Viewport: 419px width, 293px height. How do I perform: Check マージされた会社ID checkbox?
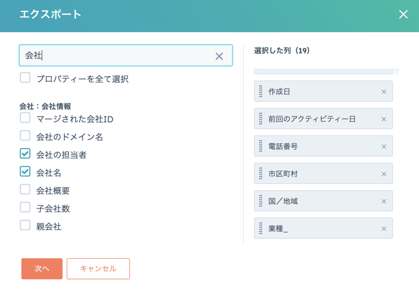coord(25,118)
